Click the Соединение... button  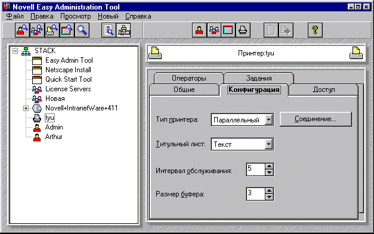tap(316, 119)
